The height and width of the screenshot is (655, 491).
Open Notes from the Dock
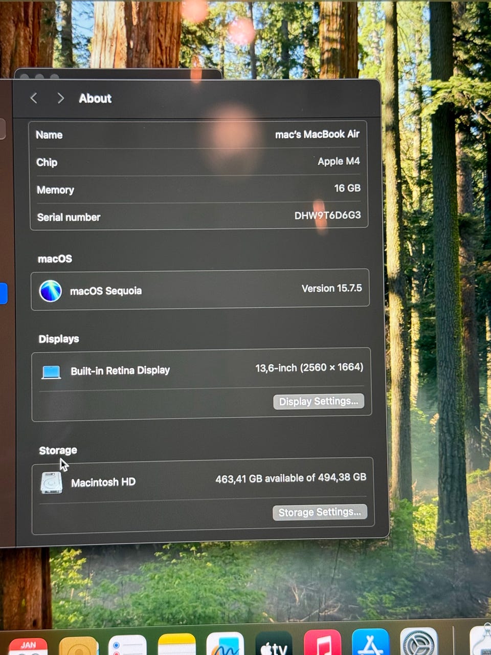177,644
